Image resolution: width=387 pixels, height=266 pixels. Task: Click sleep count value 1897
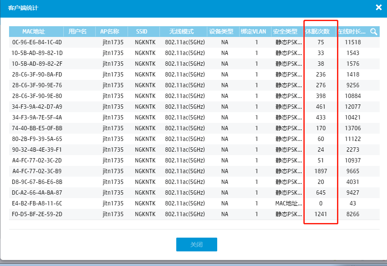pyautogui.click(x=321, y=171)
